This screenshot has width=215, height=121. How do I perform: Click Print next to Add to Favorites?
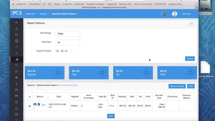tap(191, 86)
